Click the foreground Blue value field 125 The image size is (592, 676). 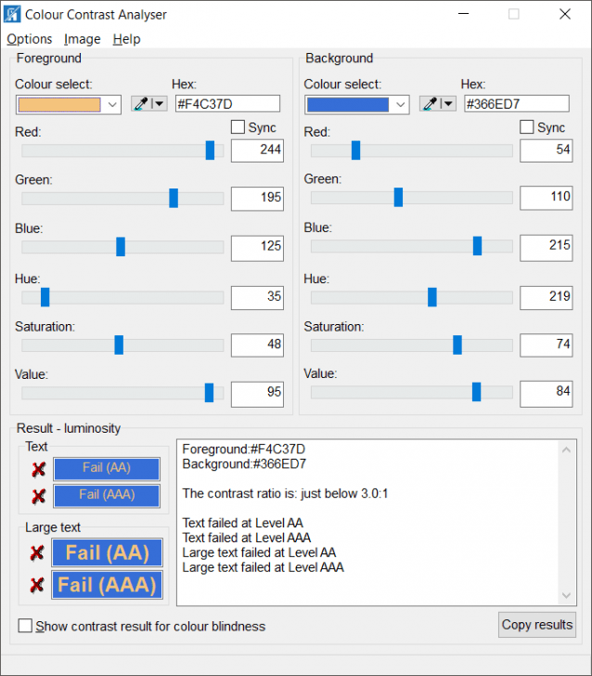click(257, 248)
